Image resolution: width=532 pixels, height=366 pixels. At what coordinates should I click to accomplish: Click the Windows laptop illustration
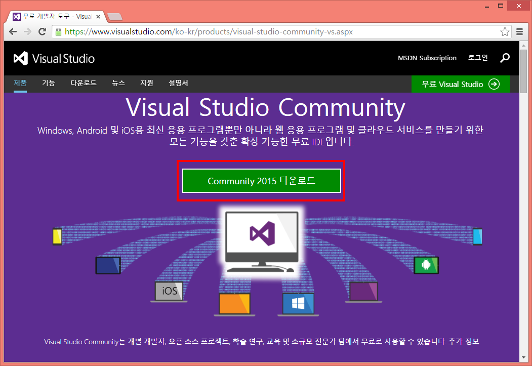[298, 304]
